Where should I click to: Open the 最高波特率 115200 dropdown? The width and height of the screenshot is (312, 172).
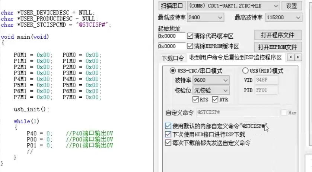[283, 17]
